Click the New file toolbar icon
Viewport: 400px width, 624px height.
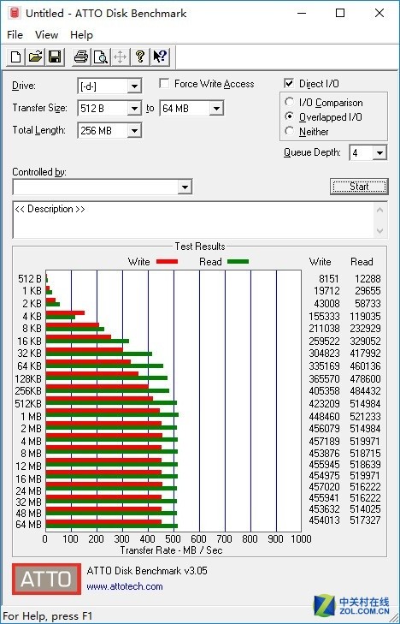[16, 56]
